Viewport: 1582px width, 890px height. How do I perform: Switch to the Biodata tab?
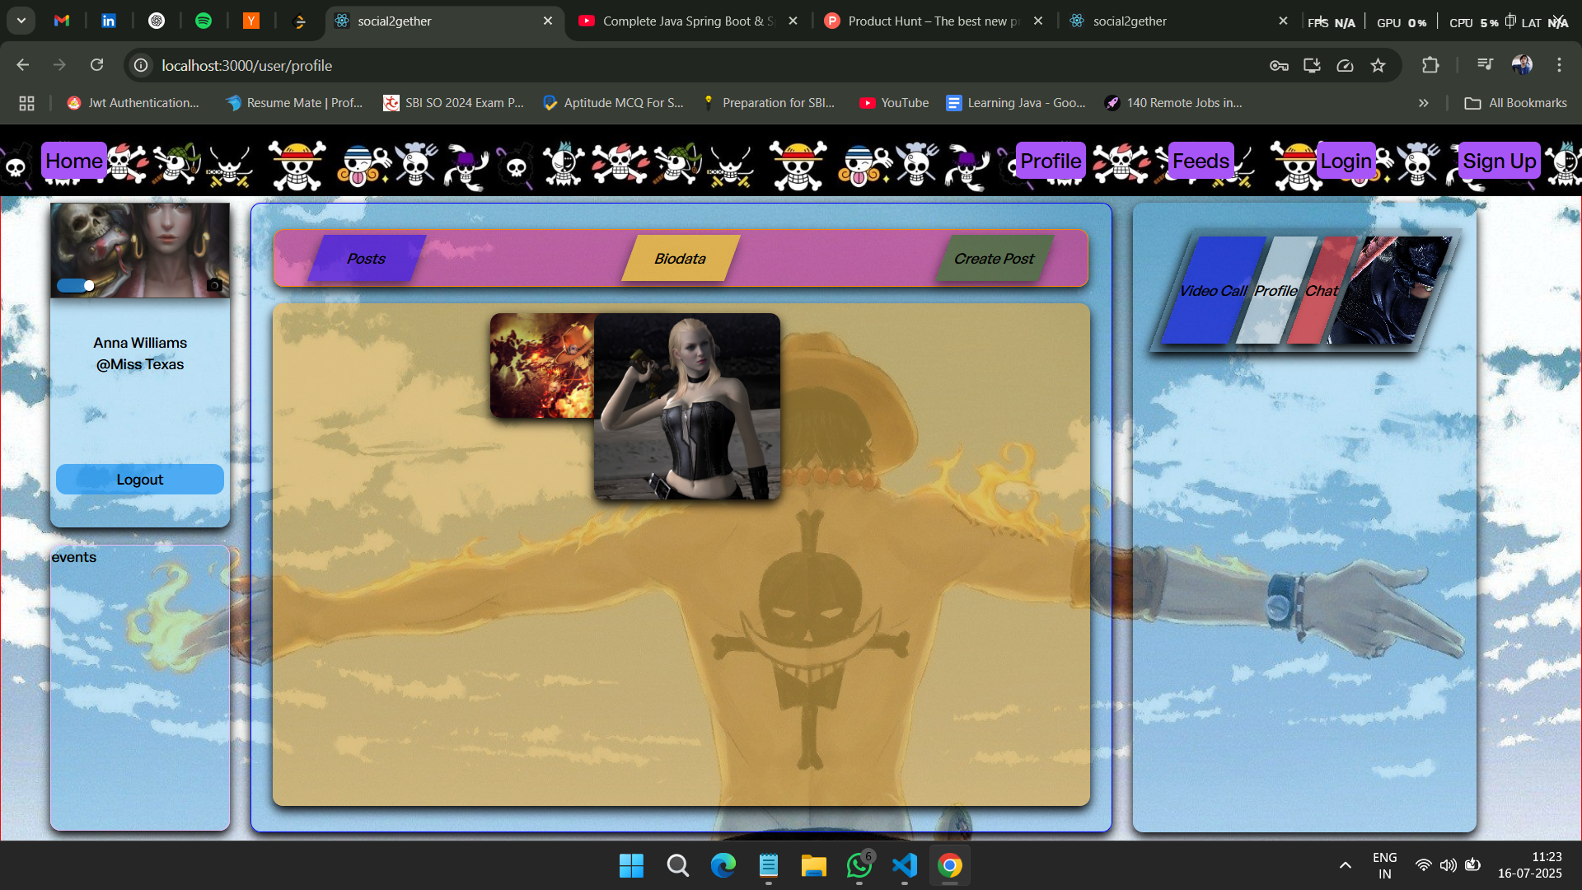[680, 259]
